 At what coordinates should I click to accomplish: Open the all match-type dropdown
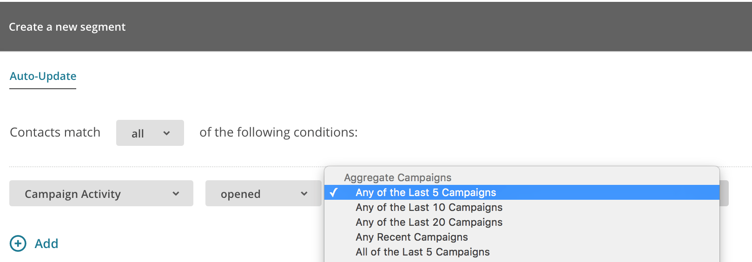(x=150, y=133)
